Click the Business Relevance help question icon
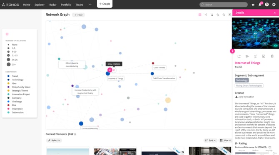 pyautogui.click(x=270, y=147)
